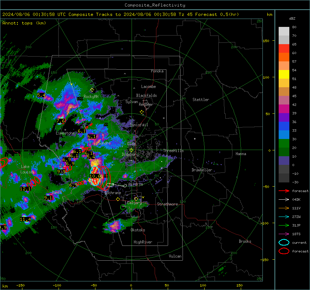Click the storm top label 9.9
310x290 pixels.
click(61, 172)
